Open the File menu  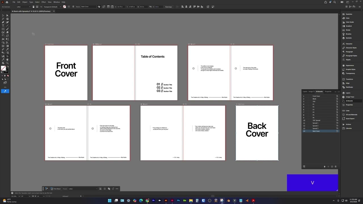click(x=14, y=2)
